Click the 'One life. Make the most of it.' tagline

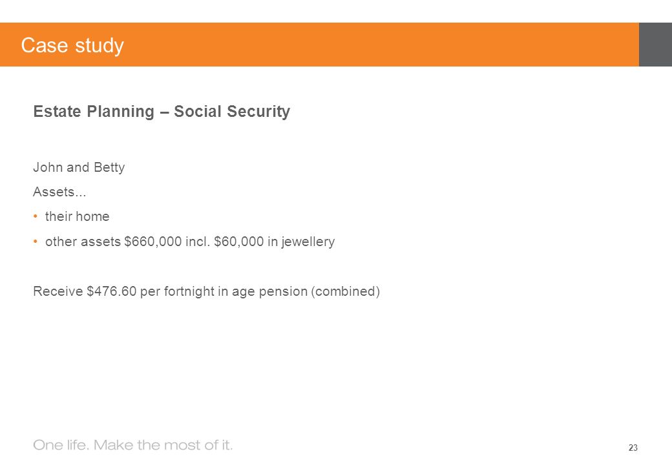(133, 446)
